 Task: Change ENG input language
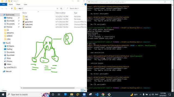coord(157,95)
